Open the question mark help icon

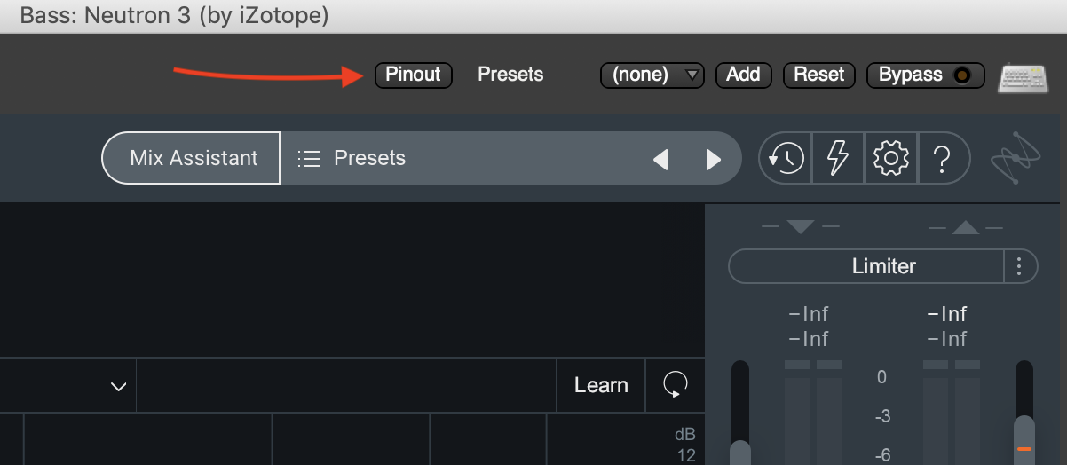point(942,159)
